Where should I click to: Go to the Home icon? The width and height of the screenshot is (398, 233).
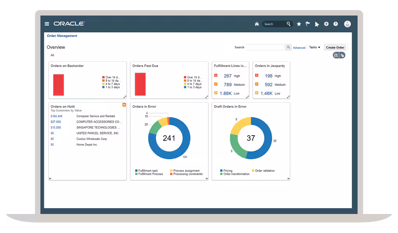click(257, 24)
